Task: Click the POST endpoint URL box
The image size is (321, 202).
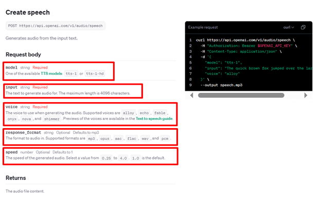Action: pyautogui.click(x=56, y=26)
